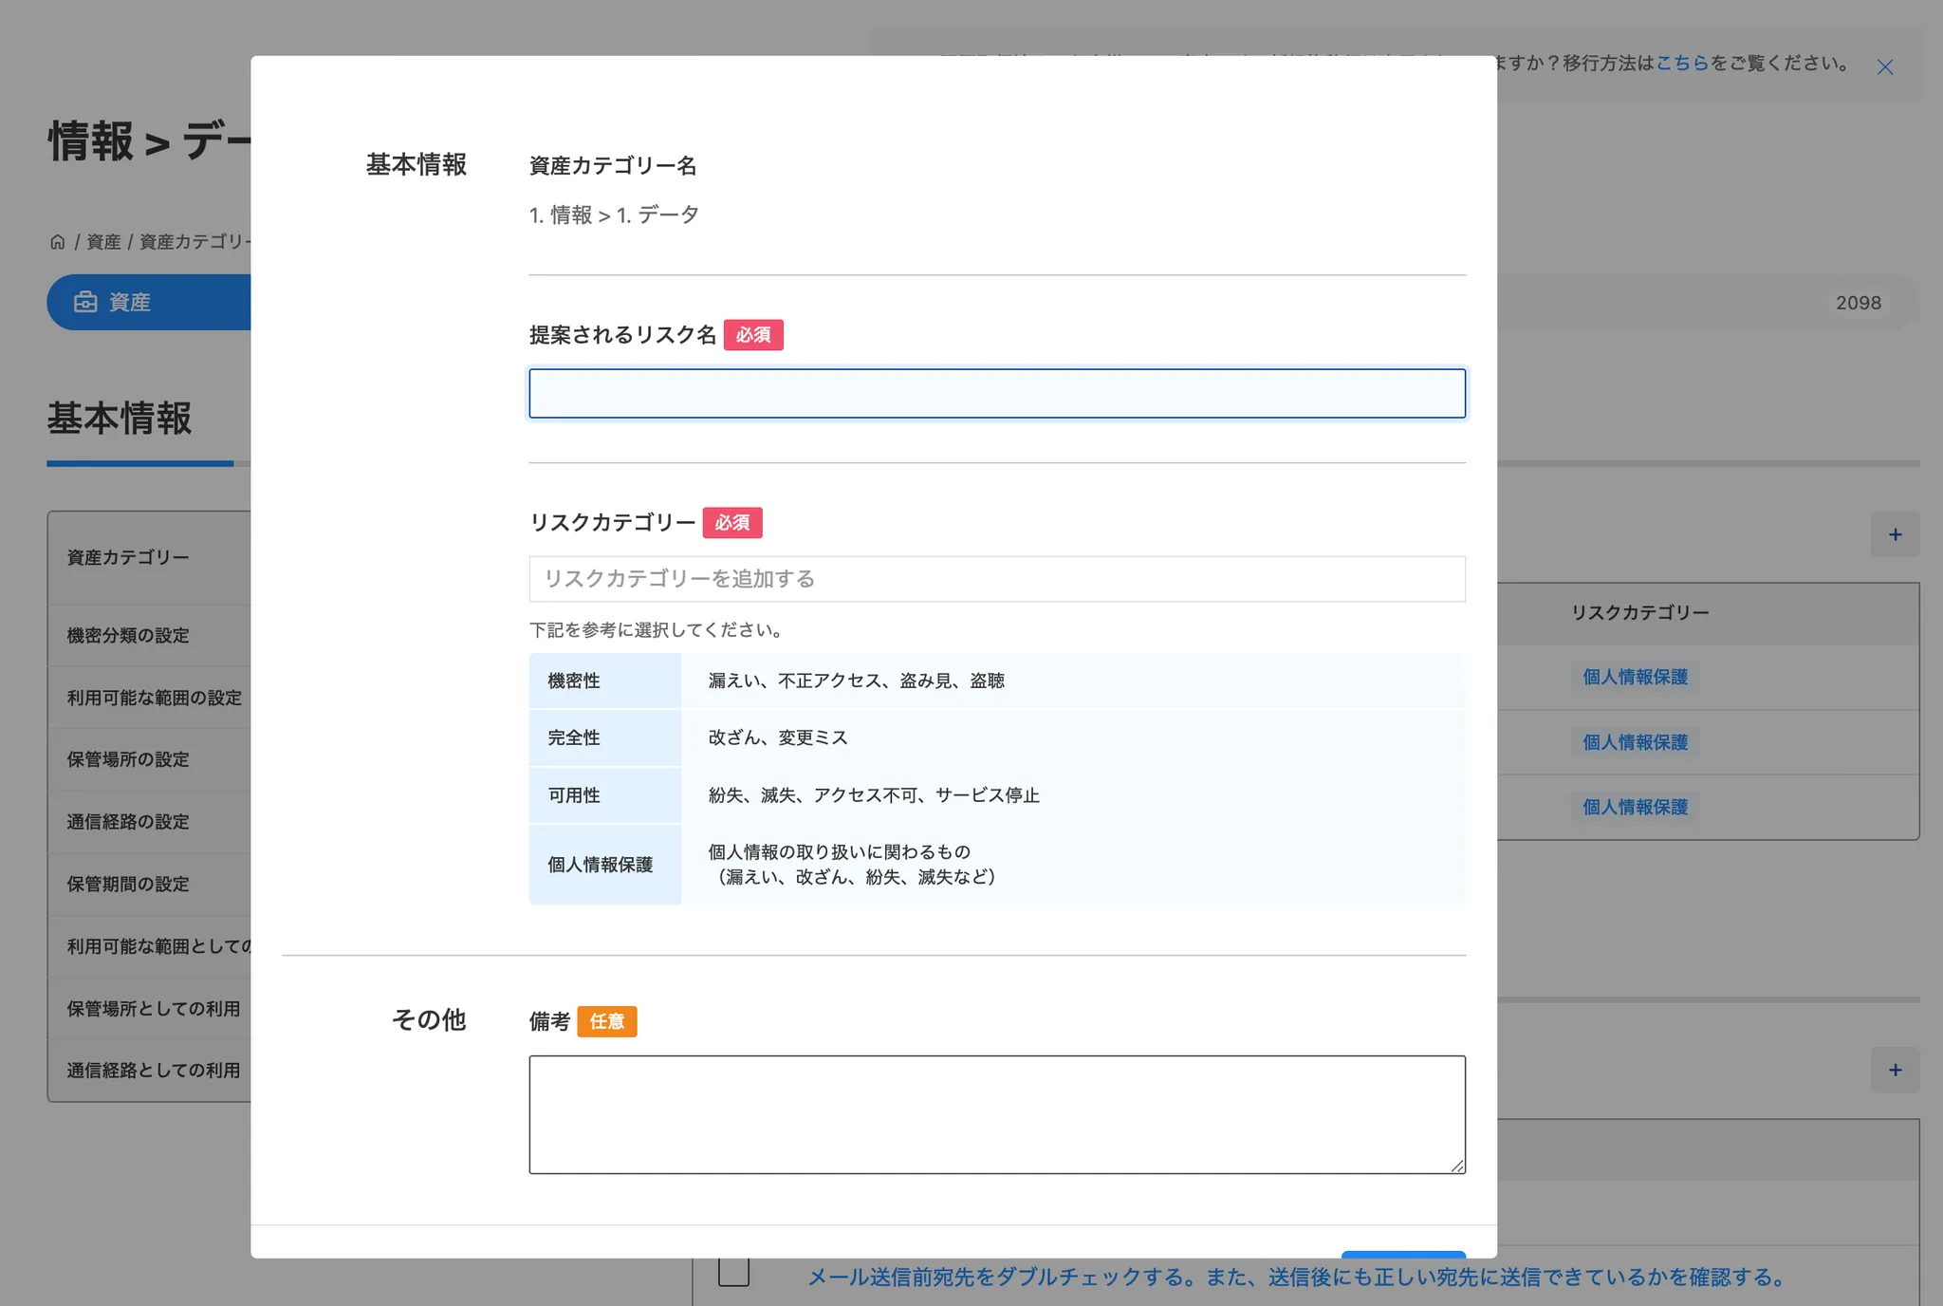This screenshot has height=1306, width=1943.
Task: Tick the checkbox beside メール送信前宛先 row
Action: (x=733, y=1272)
